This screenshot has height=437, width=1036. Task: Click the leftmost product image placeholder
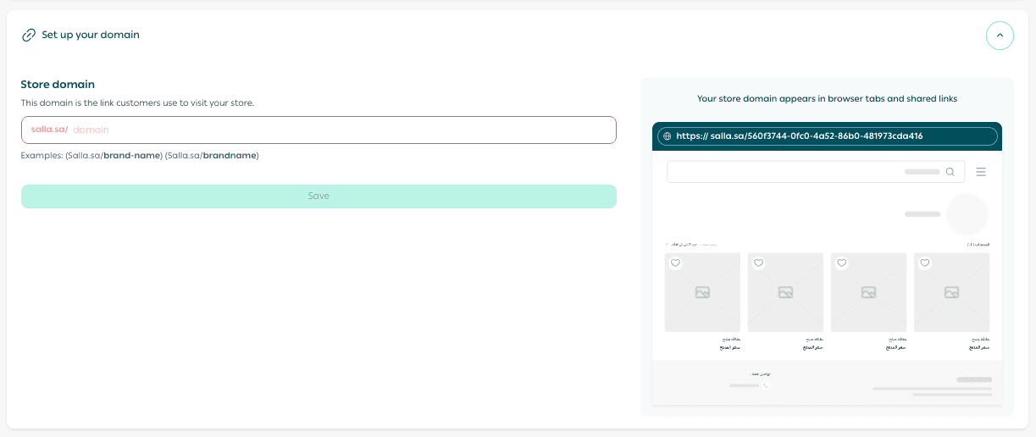coord(702,293)
